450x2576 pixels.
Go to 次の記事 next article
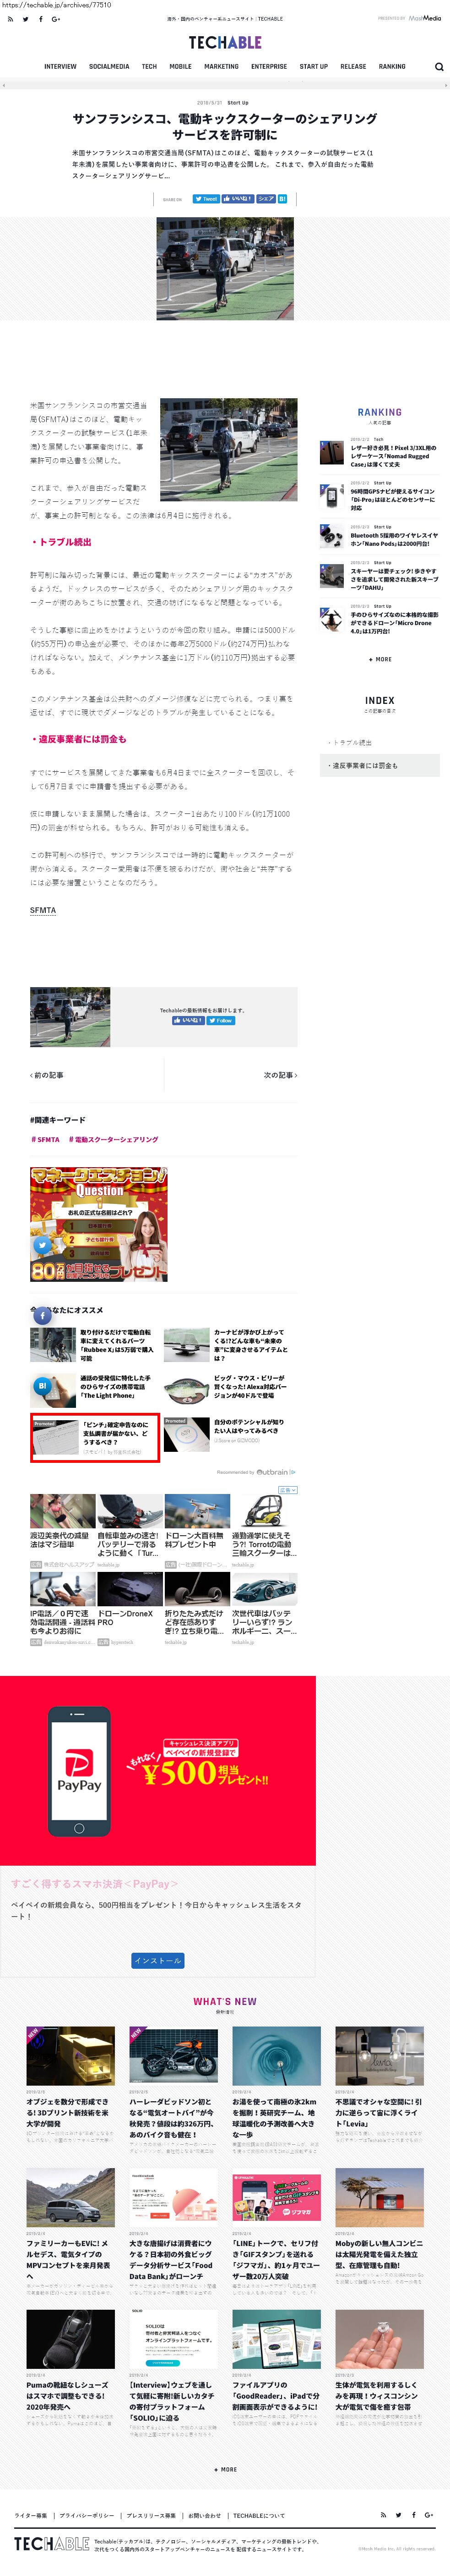click(280, 1075)
